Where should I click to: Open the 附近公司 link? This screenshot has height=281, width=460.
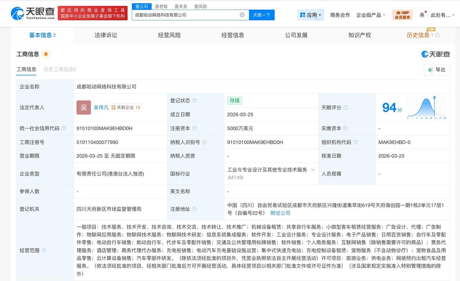[x=280, y=213]
